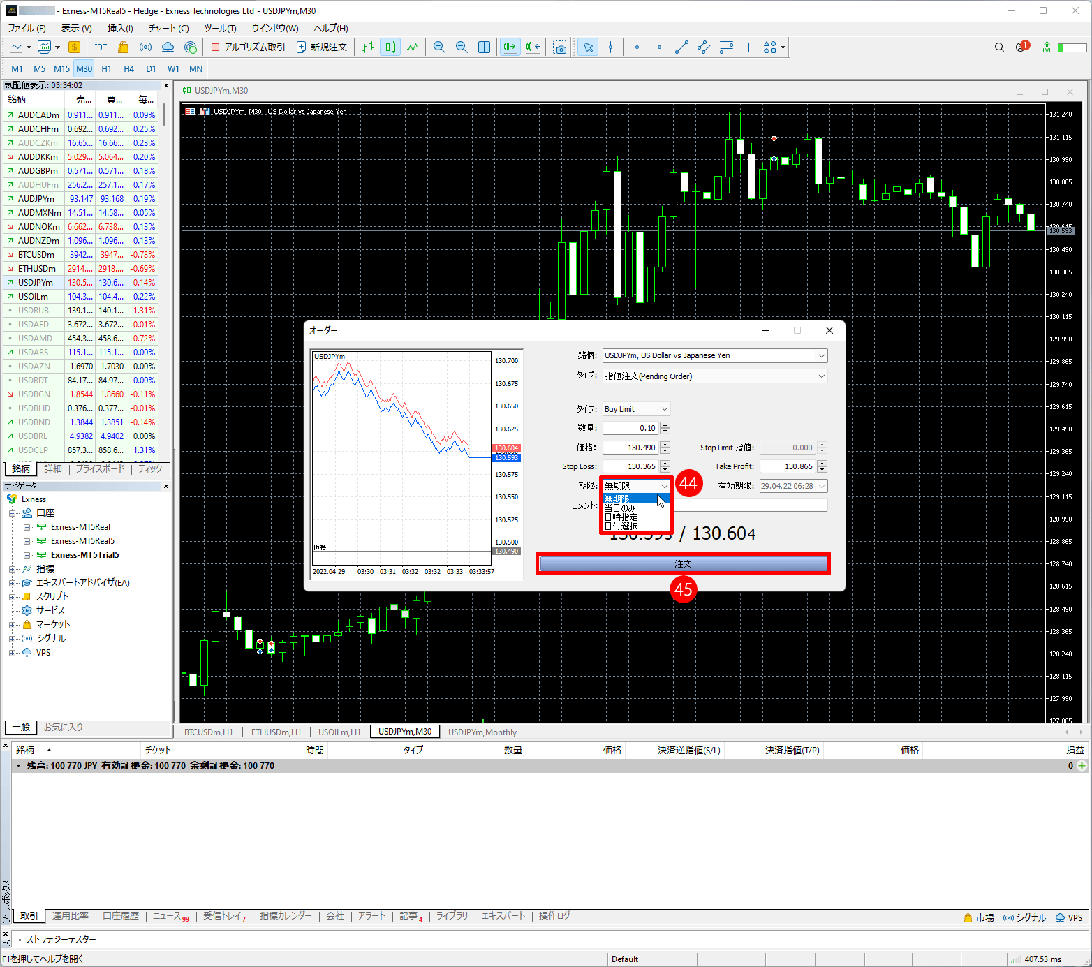Select 当日のみ in the expiry list

[x=620, y=508]
